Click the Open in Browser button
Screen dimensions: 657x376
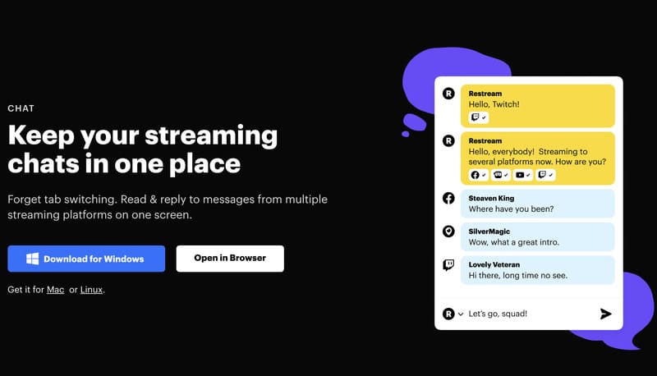230,259
